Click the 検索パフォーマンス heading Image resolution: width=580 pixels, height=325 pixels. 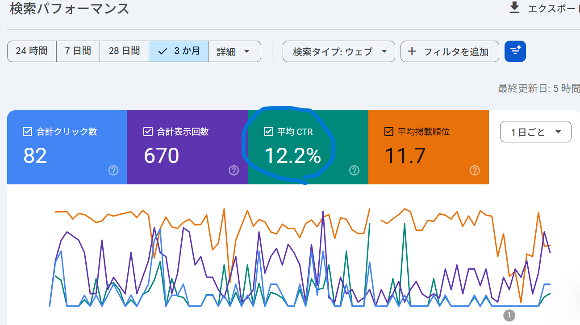(x=70, y=8)
